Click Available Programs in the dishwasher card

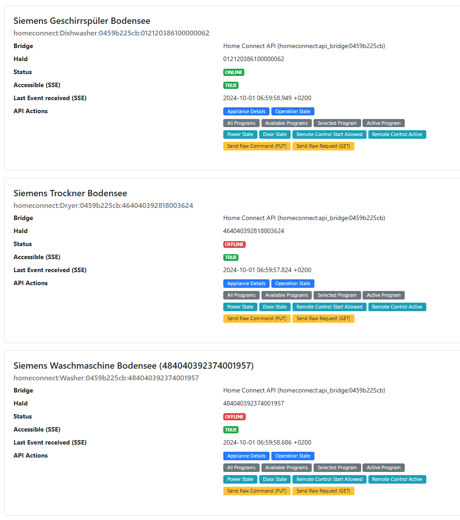click(287, 123)
